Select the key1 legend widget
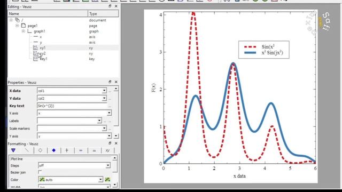Image resolution: width=342 pixels, height=192 pixels. click(63, 59)
